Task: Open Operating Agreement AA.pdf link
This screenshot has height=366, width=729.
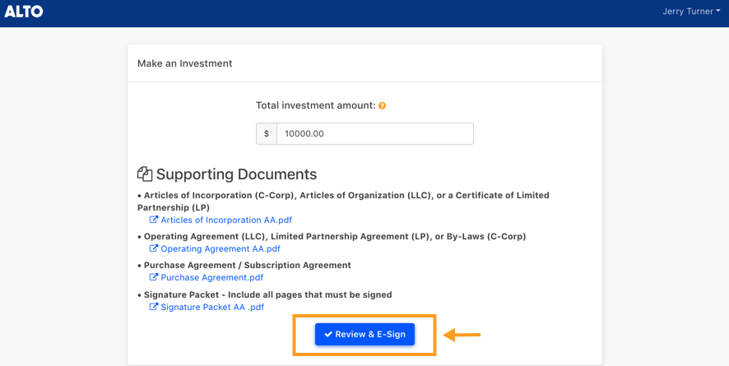Action: point(221,249)
